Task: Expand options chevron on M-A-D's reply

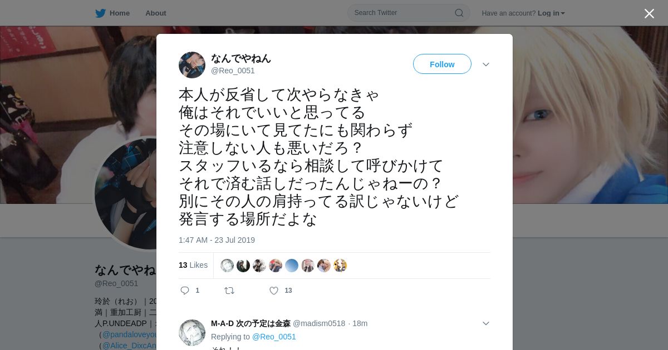Action: 486,323
